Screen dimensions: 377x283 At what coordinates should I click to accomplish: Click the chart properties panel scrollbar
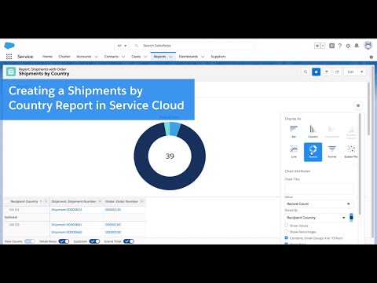tap(360, 164)
